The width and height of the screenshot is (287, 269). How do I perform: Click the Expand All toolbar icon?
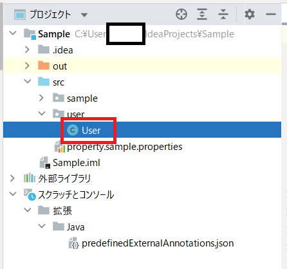(x=202, y=14)
